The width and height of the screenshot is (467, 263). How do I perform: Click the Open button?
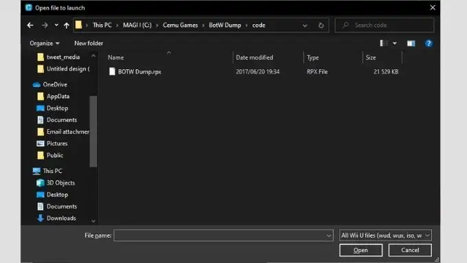[x=361, y=250]
